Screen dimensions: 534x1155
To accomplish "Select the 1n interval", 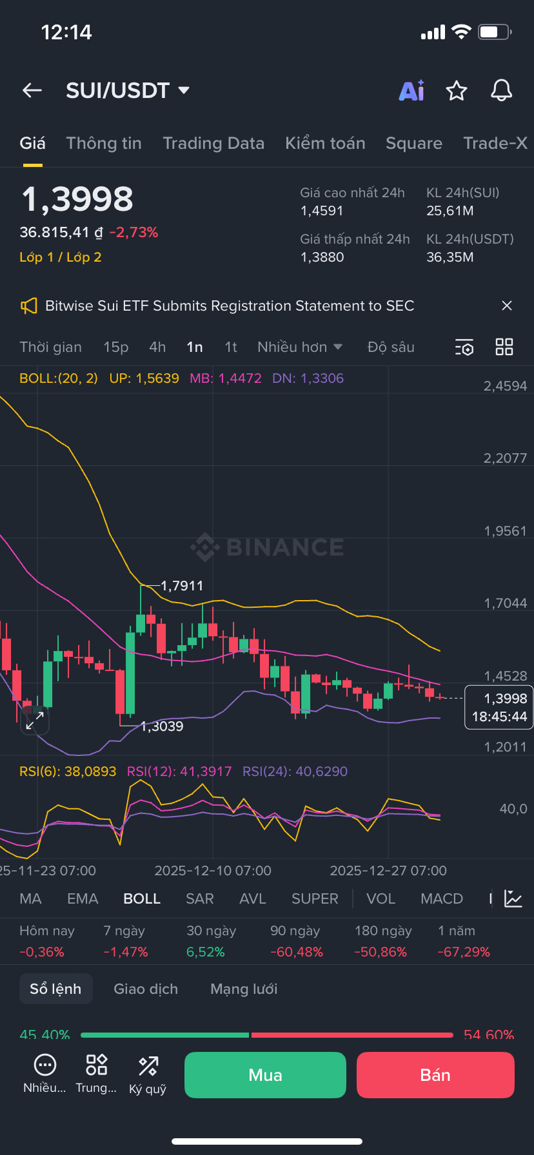I will coord(195,347).
